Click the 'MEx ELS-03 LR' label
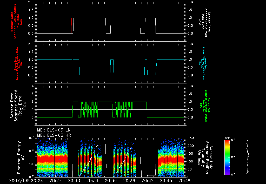Screen dimensions: 266x184 tap(54, 130)
